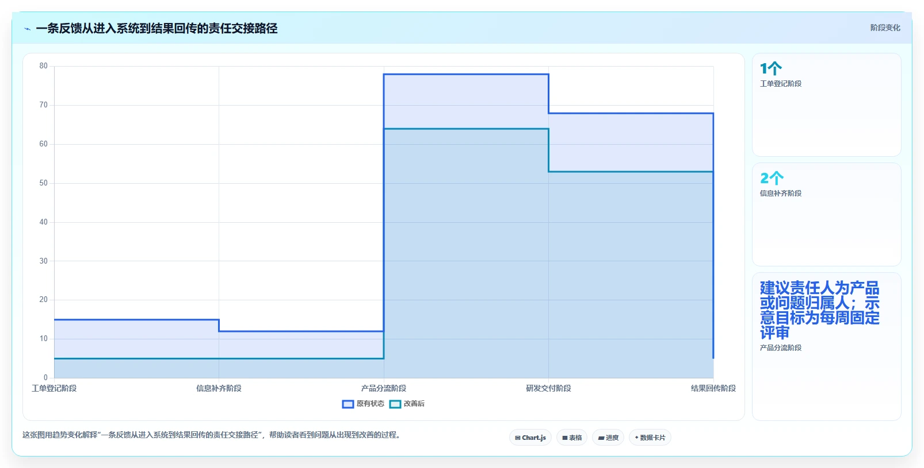Select the 进度 tag
This screenshot has height=468, width=924.
(x=608, y=438)
